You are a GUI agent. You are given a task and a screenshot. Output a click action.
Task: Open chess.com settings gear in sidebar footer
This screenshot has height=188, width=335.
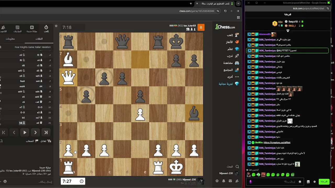click(217, 181)
